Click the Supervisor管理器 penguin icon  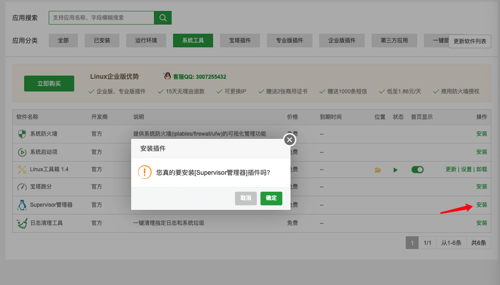pos(22,205)
